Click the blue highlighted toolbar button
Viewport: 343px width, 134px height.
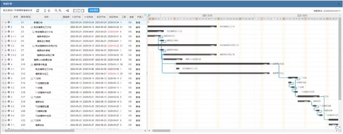[x=94, y=10]
